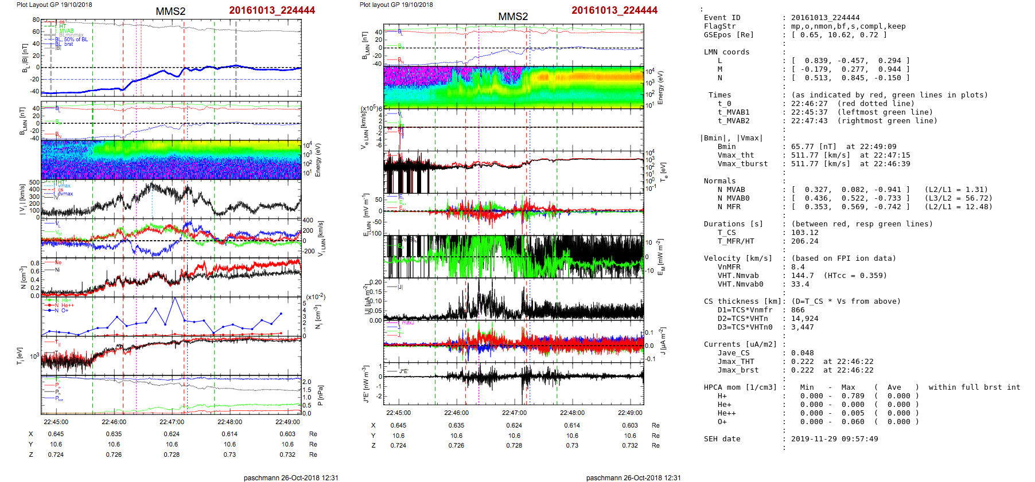Click the 'P [nPa]' axis label

(x=320, y=395)
